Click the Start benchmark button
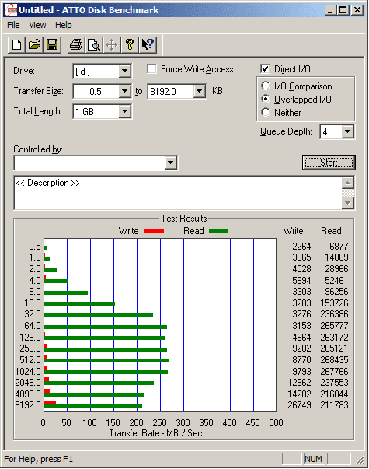369x469 pixels. pyautogui.click(x=329, y=163)
